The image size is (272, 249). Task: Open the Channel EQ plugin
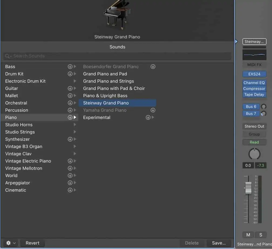tap(254, 83)
